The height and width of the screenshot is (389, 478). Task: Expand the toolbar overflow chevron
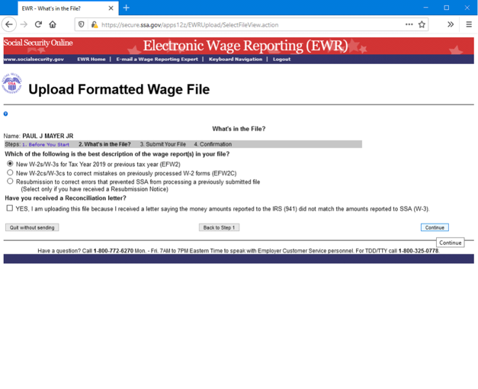[451, 24]
